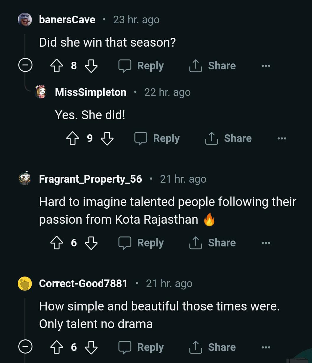Viewport: 312px width, 363px height.
Task: Visit Fragrant_Property_56's username link
Action: pyautogui.click(x=90, y=179)
